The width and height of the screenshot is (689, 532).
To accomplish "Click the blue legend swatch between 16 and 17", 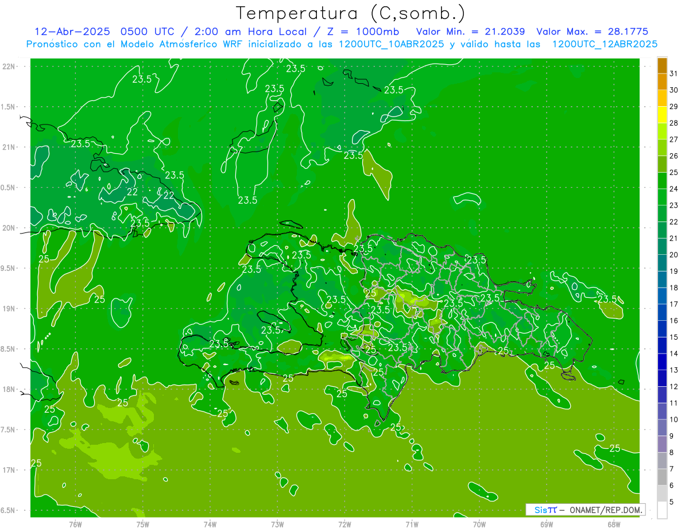I will 662,312.
